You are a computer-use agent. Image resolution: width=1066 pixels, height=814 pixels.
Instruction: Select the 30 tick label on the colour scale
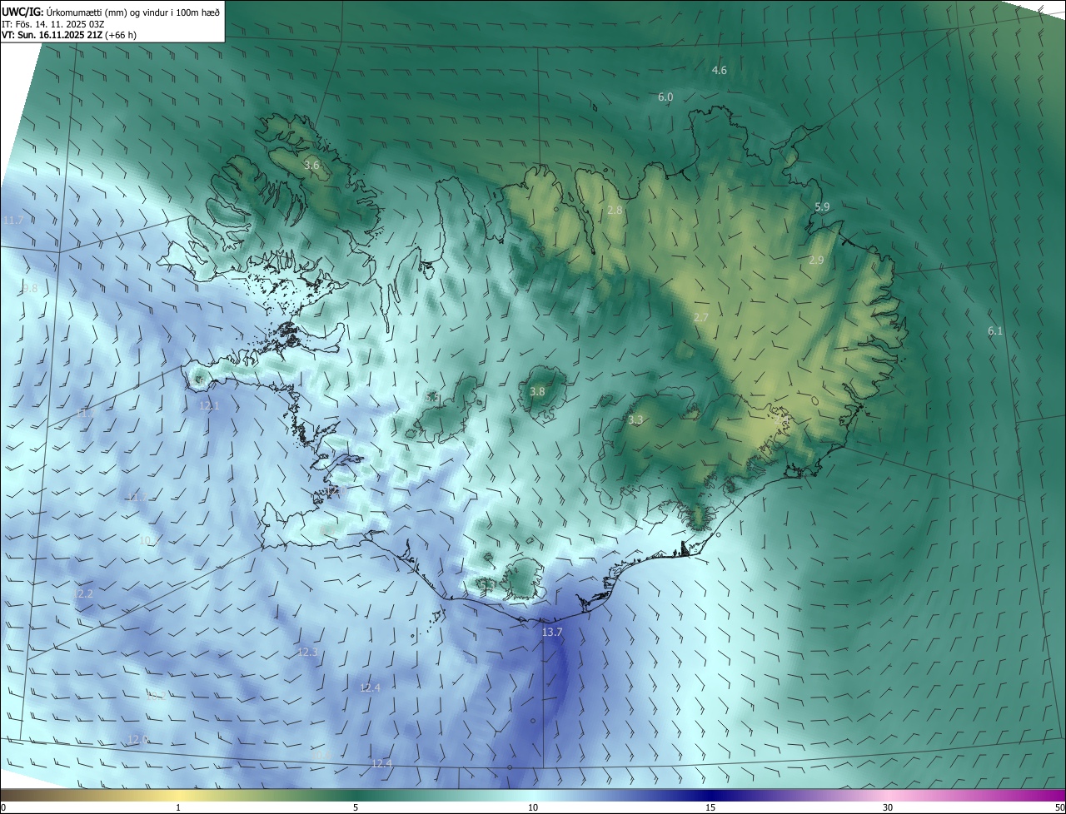pos(888,808)
